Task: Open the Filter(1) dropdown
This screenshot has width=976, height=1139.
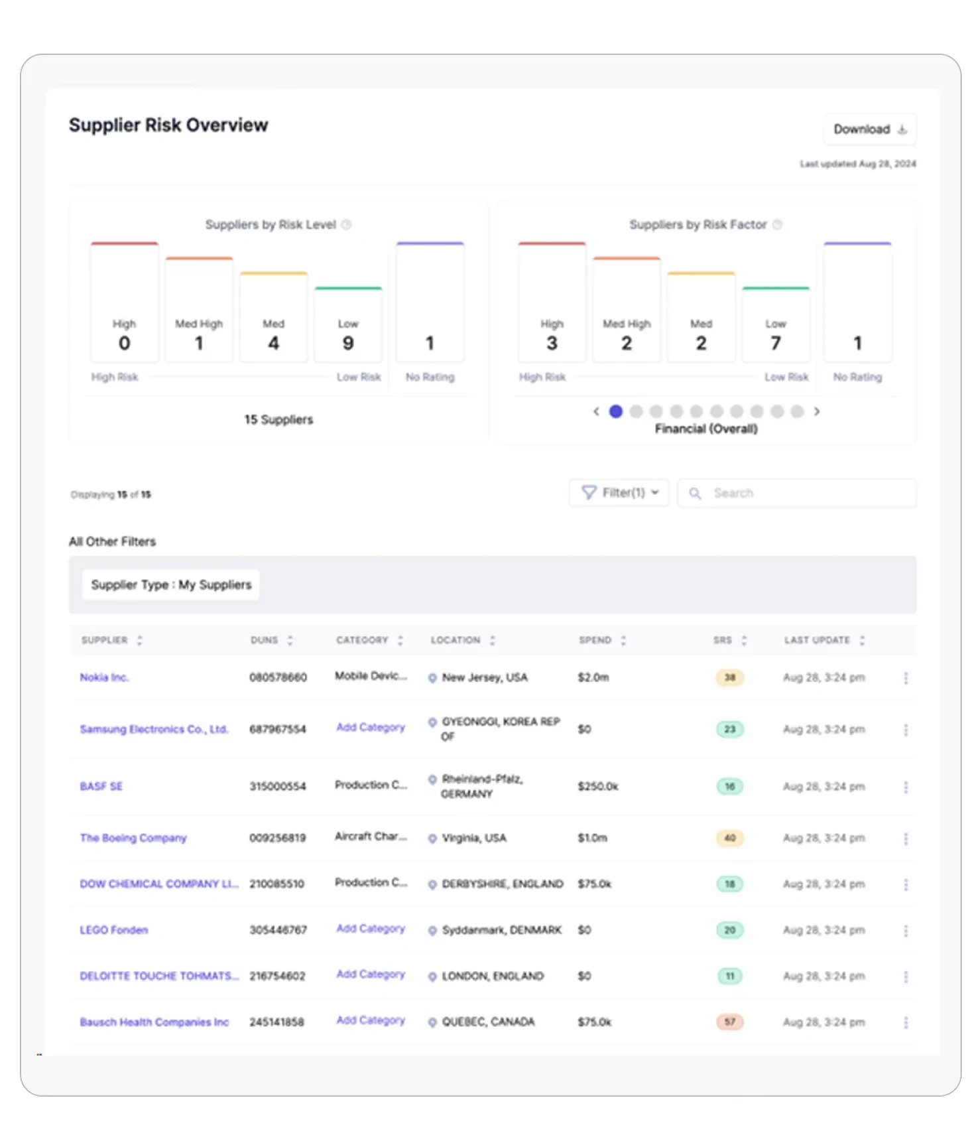Action: click(x=619, y=493)
